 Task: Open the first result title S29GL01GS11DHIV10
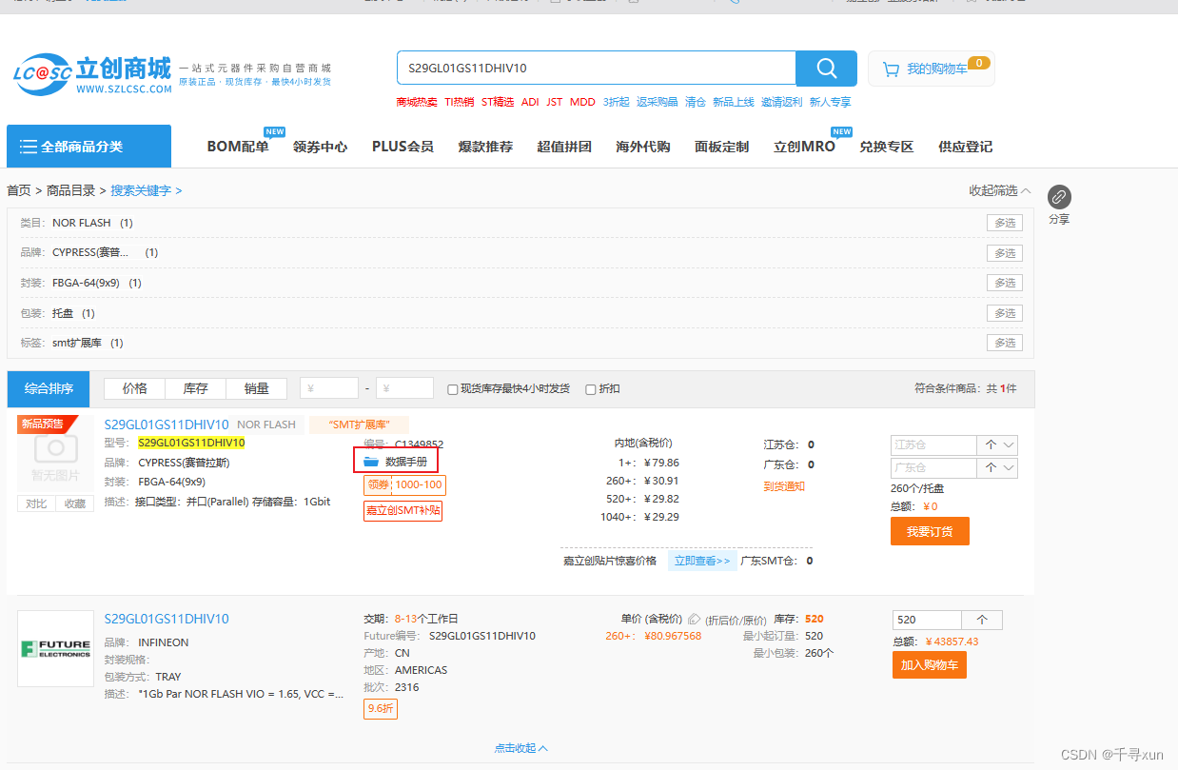(167, 424)
